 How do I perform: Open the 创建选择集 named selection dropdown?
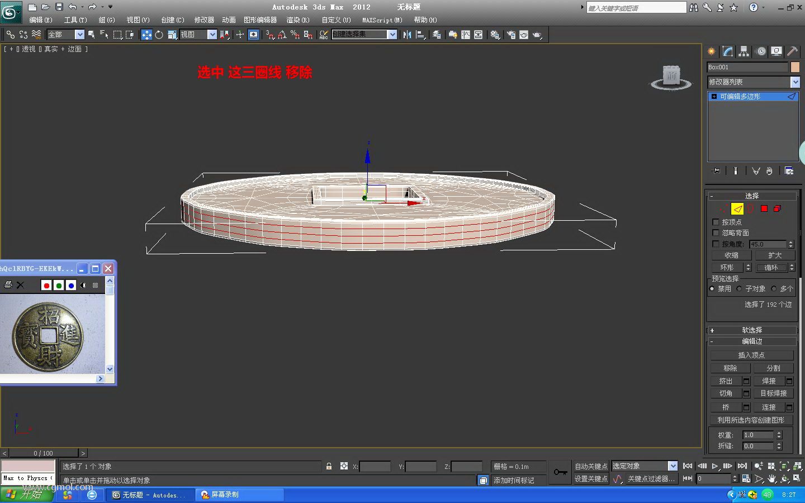pyautogui.click(x=392, y=35)
